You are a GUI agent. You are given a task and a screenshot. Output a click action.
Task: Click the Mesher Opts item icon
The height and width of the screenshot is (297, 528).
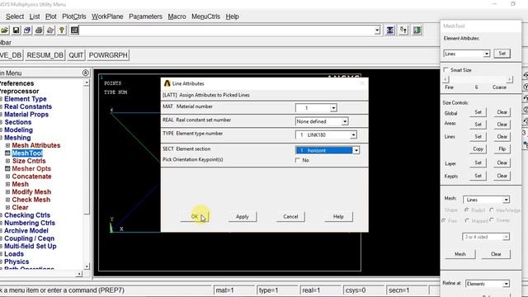[x=7, y=168]
